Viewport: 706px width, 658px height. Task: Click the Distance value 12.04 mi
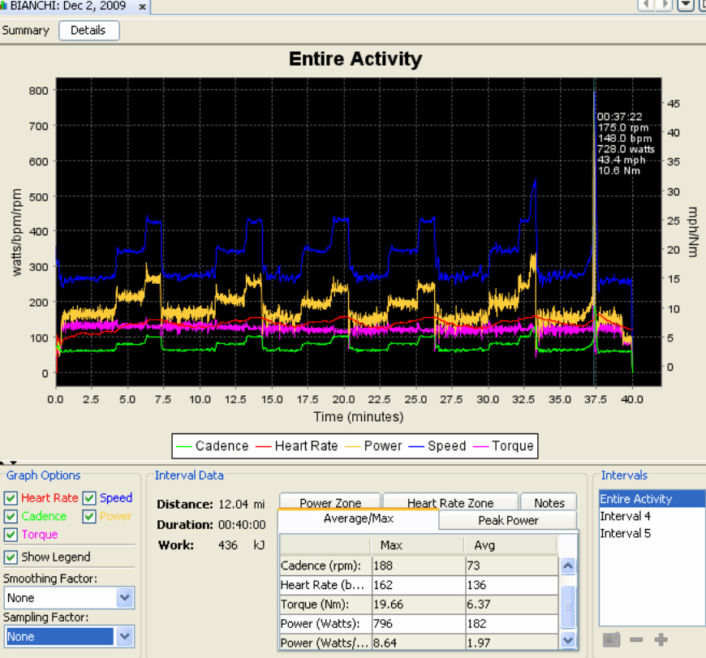click(x=242, y=505)
